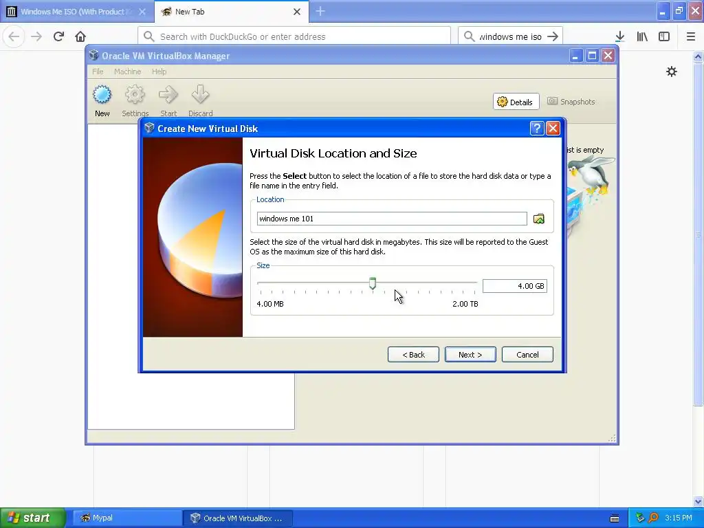Click the on-screen keyboard tray icon
This screenshot has width=704, height=528.
click(x=615, y=518)
